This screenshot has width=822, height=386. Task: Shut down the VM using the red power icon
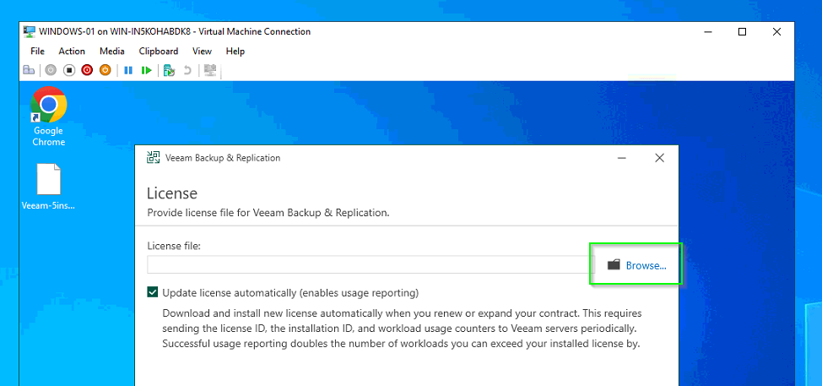pos(87,70)
